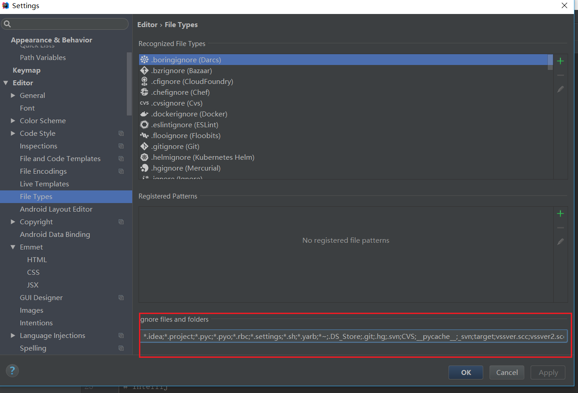Click the .flooignore Floobits icon

tap(144, 135)
